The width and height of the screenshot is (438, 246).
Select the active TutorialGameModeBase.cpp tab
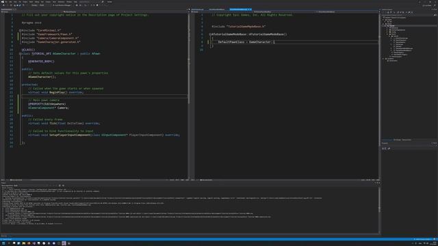pos(240,9)
